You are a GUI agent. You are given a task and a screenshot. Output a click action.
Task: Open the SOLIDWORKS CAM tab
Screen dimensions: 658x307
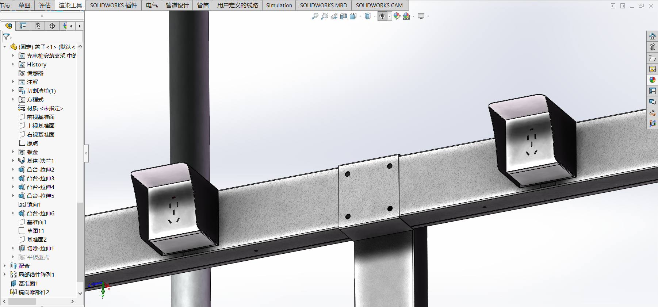(x=379, y=5)
